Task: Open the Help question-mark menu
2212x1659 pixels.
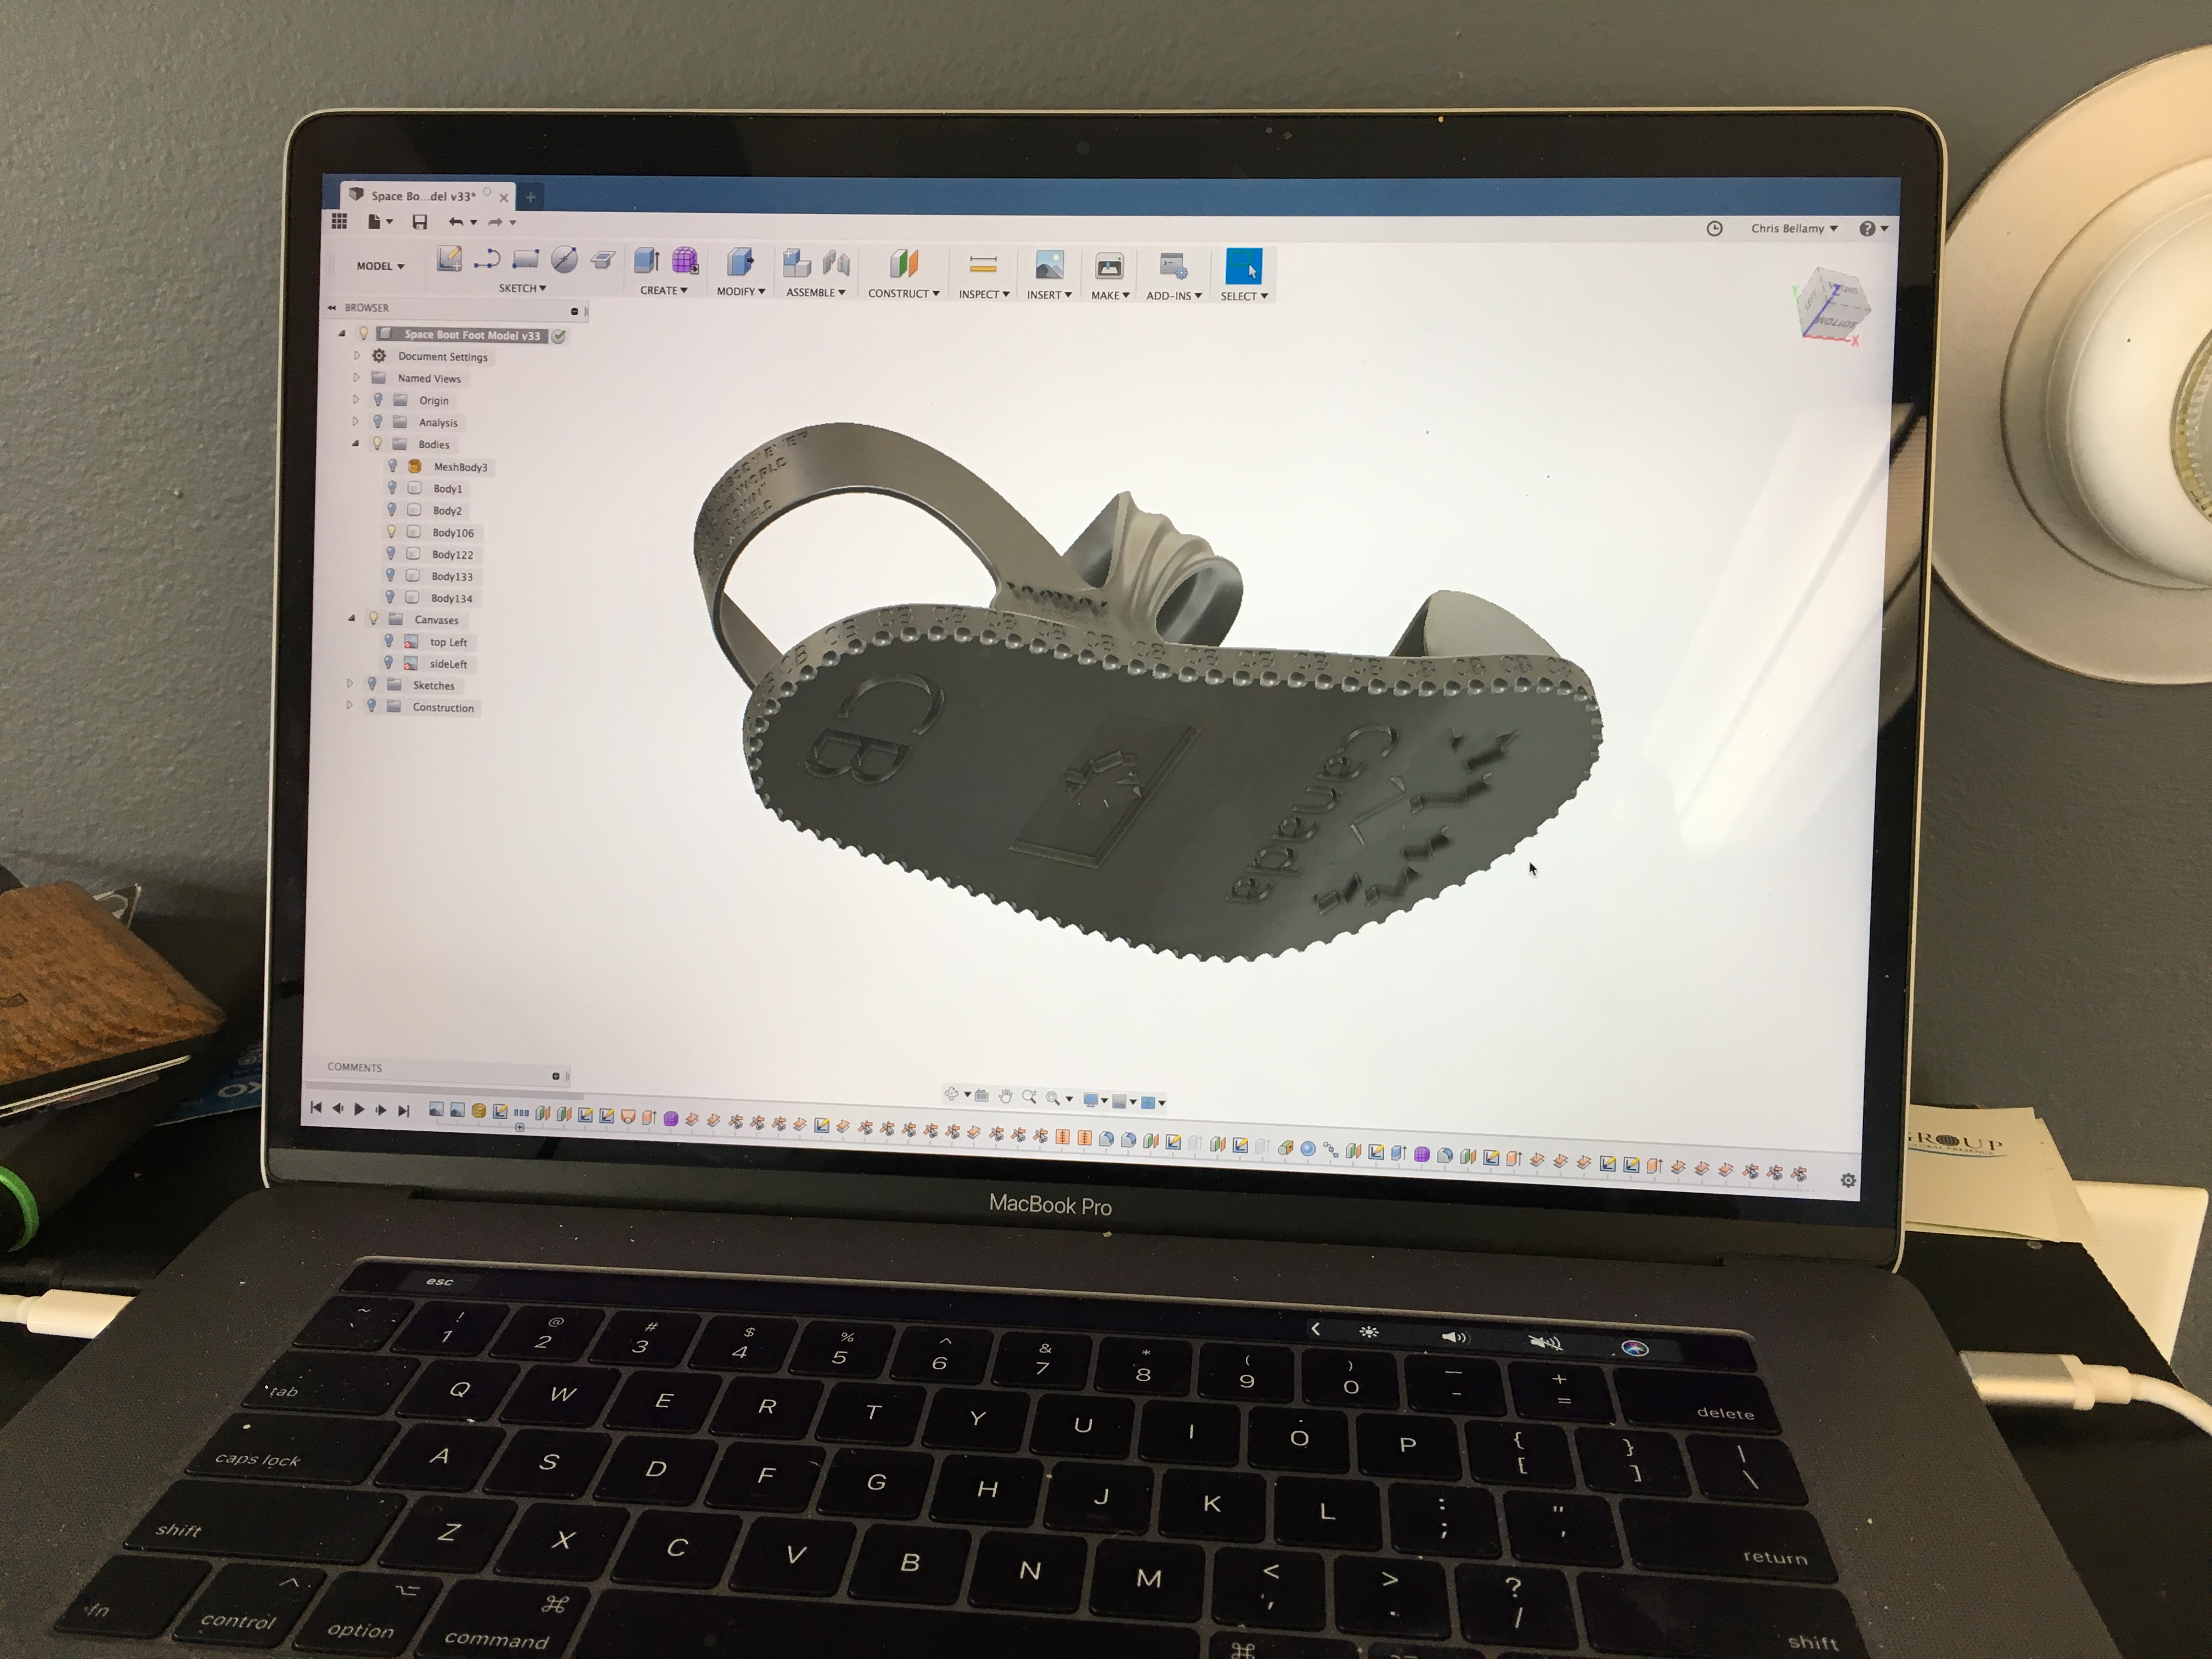Action: [1873, 229]
